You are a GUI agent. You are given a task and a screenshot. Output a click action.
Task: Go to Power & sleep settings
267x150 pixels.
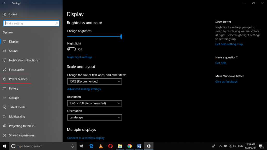point(16,79)
